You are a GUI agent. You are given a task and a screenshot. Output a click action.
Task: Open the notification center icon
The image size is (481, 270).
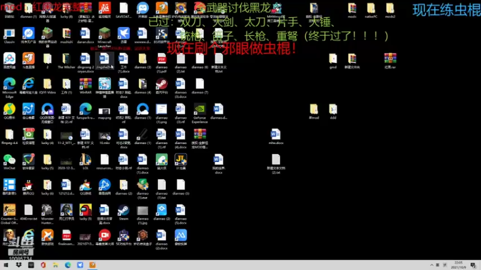tap(473, 265)
